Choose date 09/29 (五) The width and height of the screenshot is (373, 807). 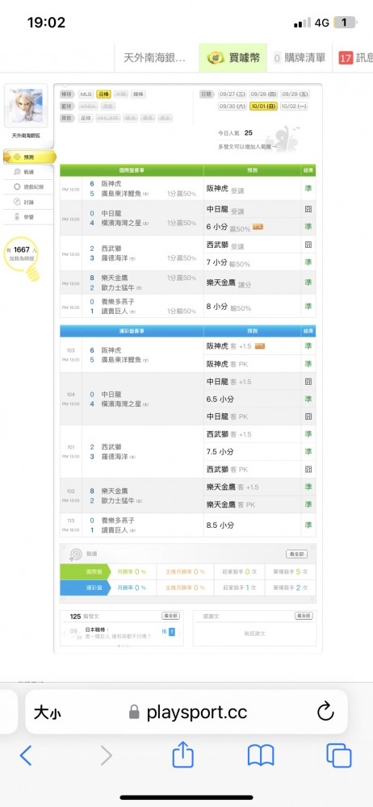coord(295,94)
